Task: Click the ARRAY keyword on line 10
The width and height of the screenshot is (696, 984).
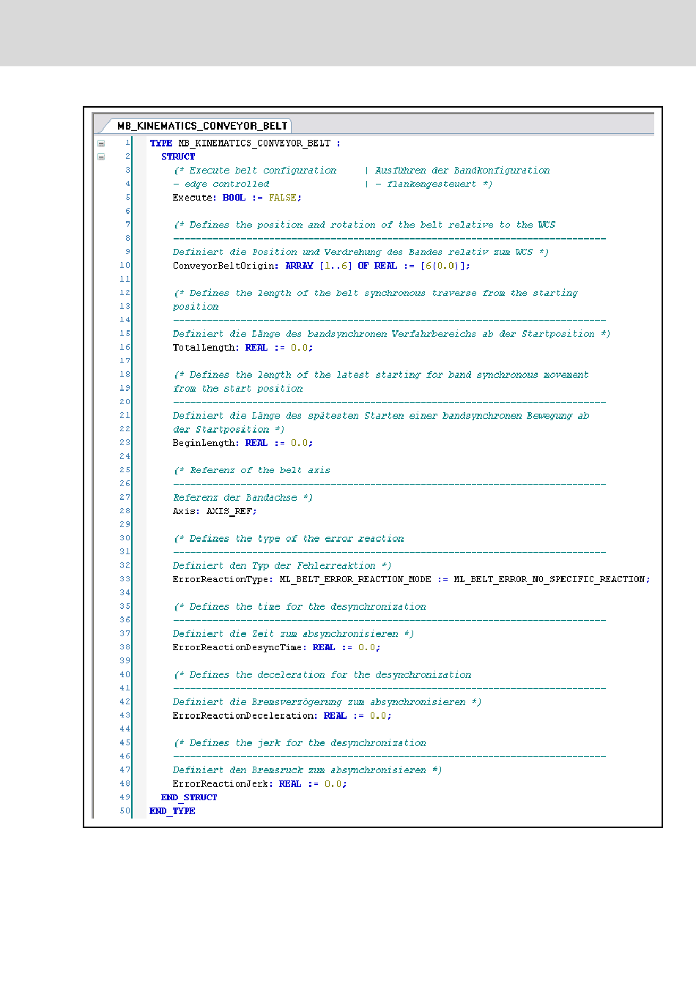Action: (x=300, y=266)
